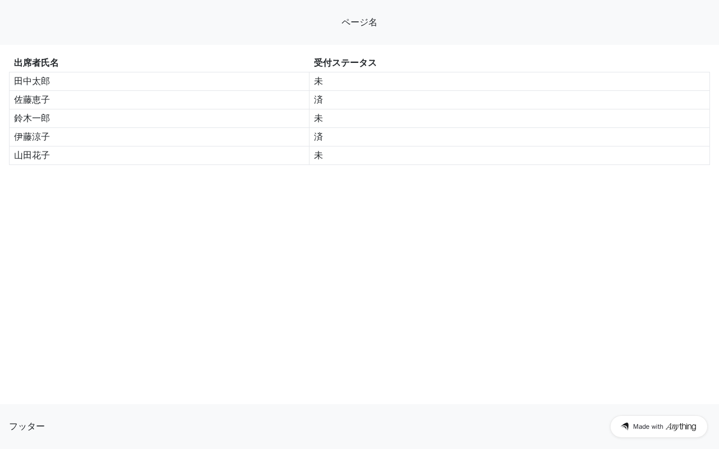Click the 未 status for 田中太郎
Screen dimensions: 719x449
[x=318, y=81]
